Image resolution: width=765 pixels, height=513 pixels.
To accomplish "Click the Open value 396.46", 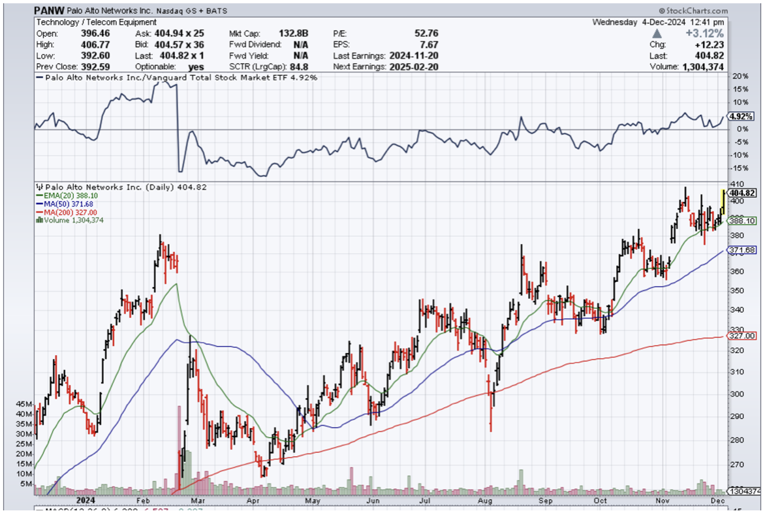I will pos(95,33).
